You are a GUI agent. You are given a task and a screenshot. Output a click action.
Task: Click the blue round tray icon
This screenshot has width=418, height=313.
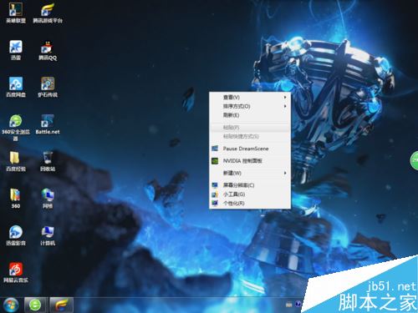click(x=298, y=304)
